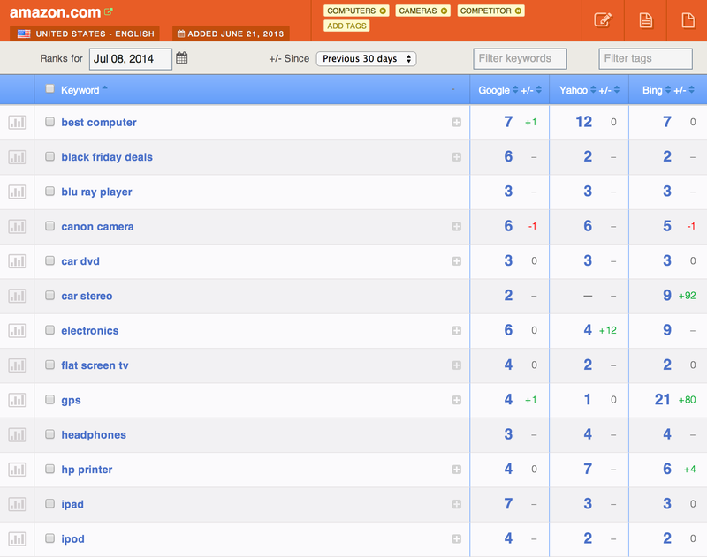
Task: Show chart for canon camera
Action: coord(17,226)
